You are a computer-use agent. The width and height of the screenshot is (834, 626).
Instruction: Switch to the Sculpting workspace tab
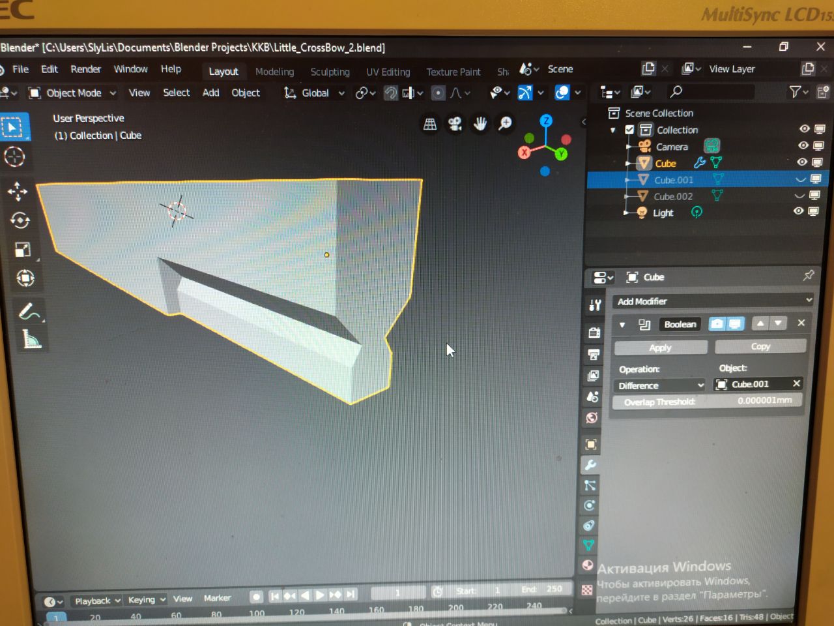[x=330, y=72]
